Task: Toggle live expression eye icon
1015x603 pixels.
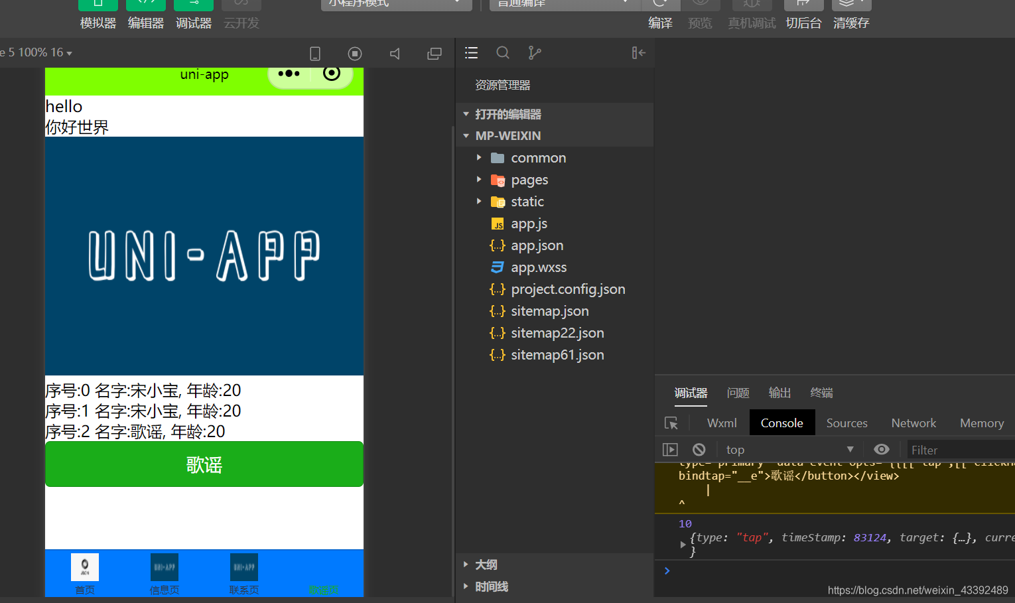Action: pyautogui.click(x=882, y=450)
